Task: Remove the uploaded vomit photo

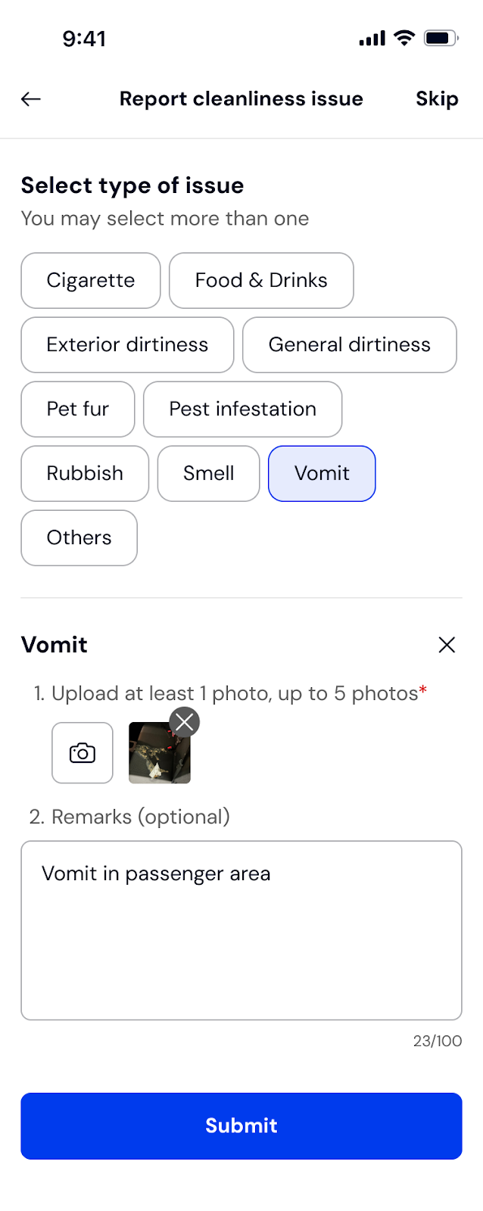Action: pyautogui.click(x=185, y=722)
